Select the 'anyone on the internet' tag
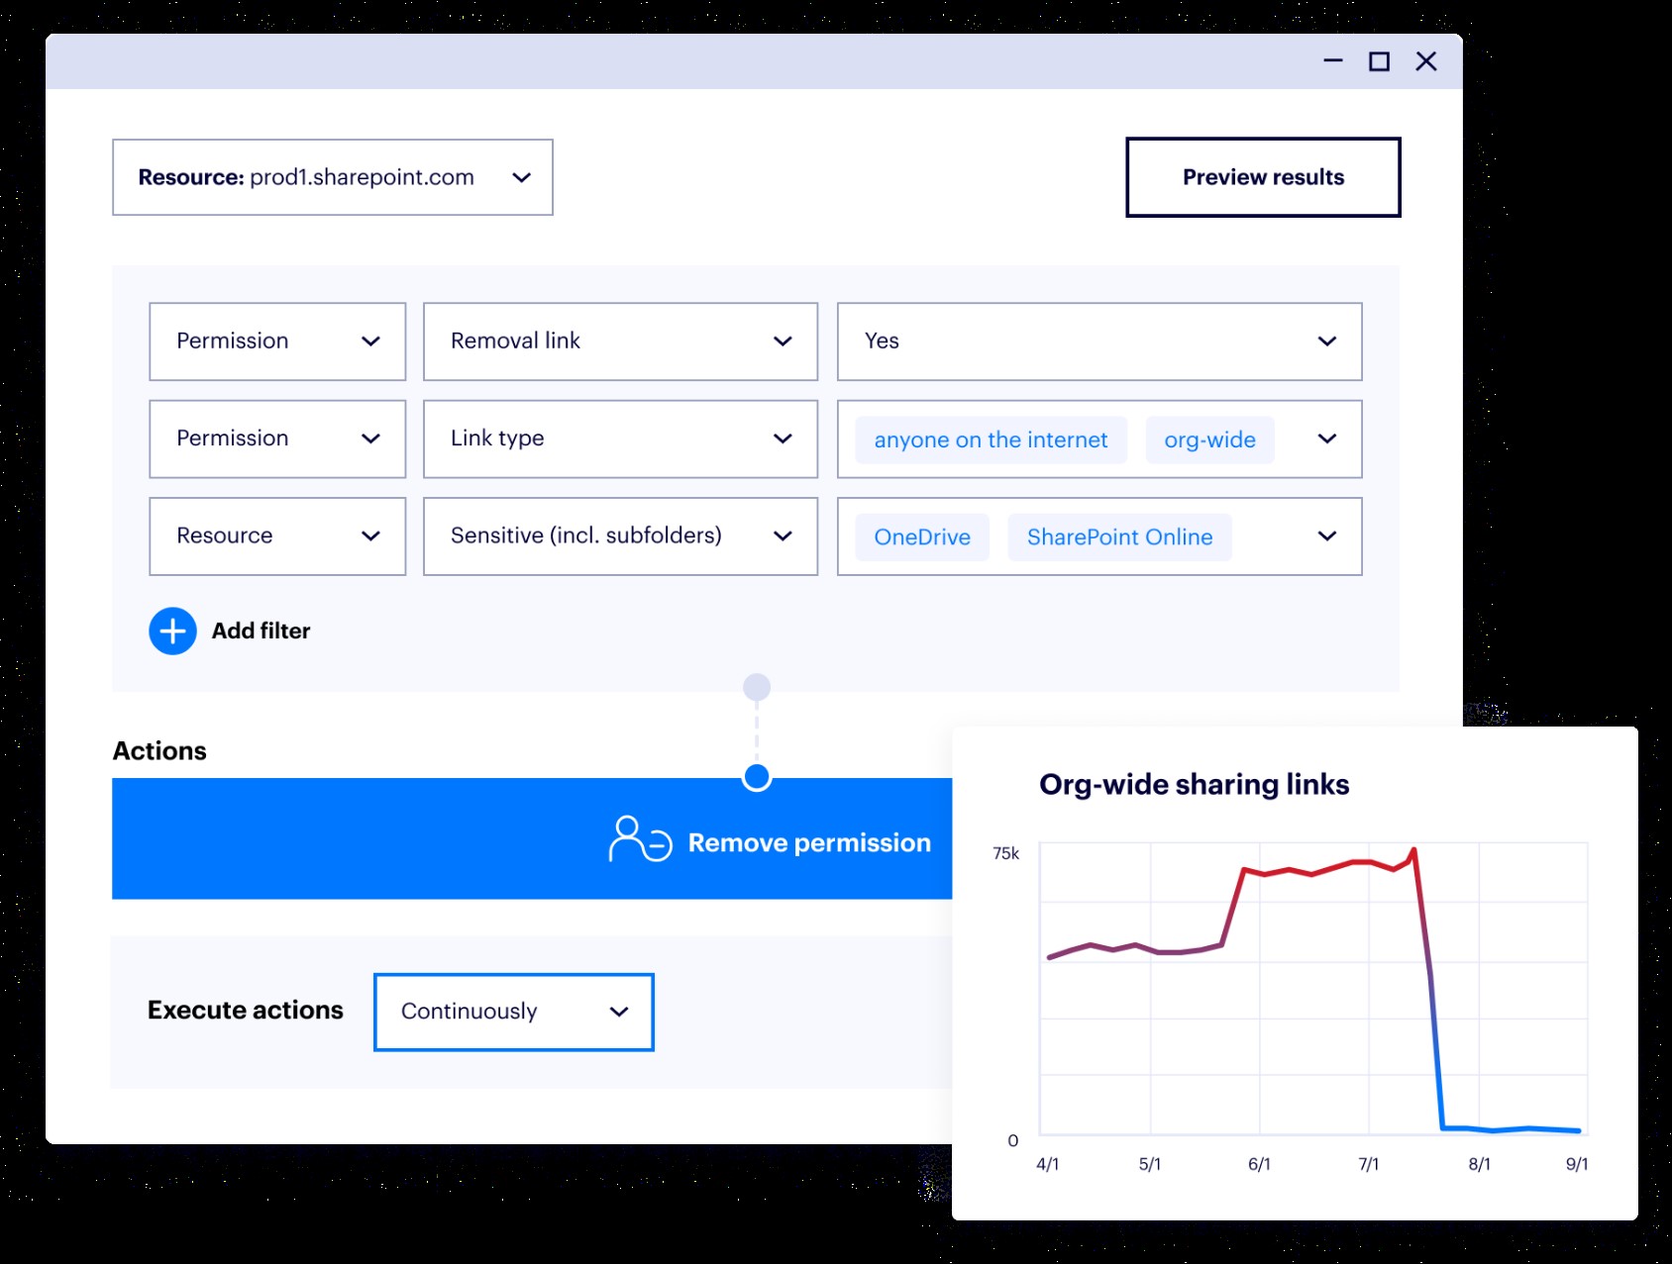 991,439
